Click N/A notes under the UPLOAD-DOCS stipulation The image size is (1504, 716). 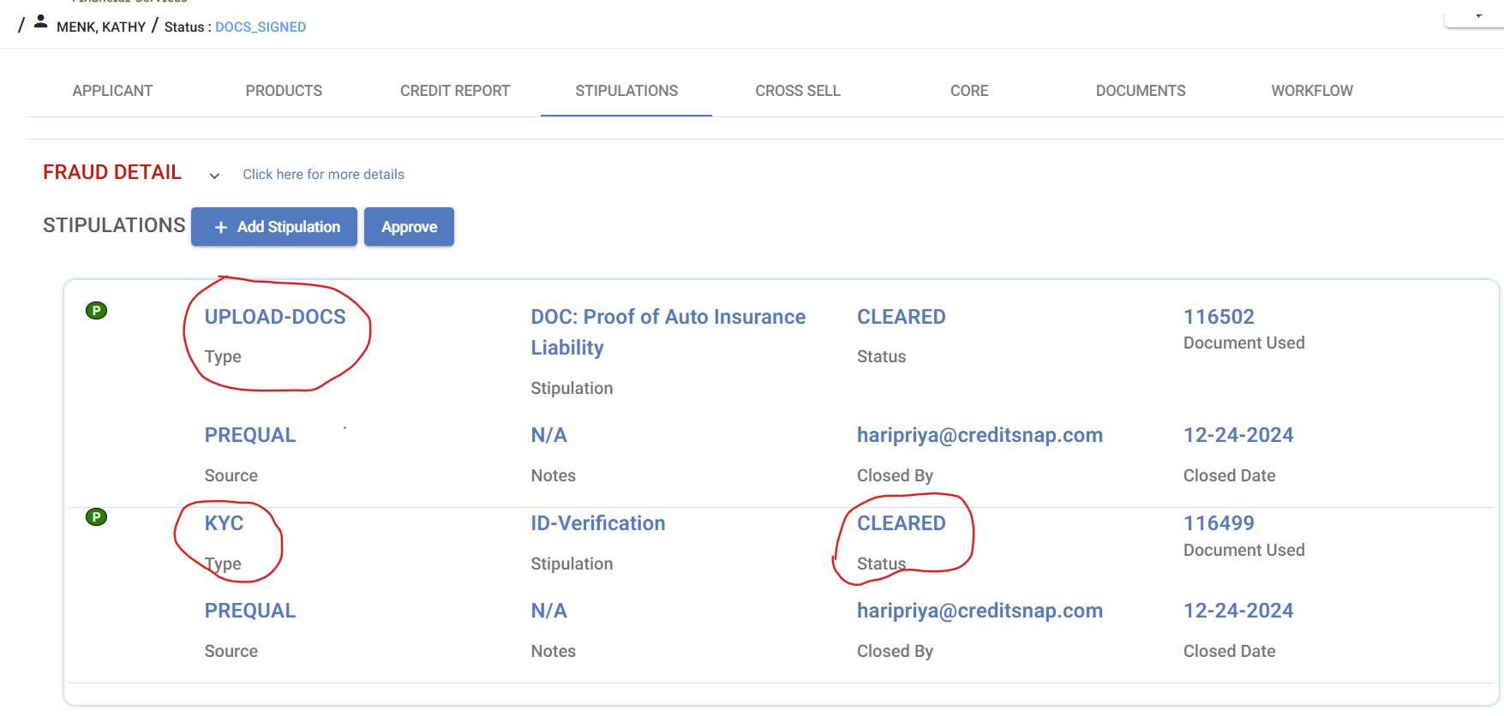(x=548, y=435)
